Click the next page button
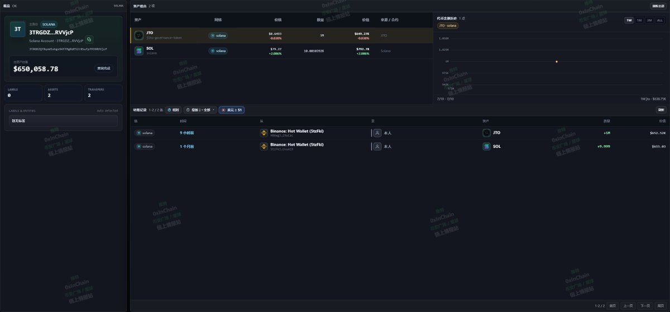This screenshot has width=670, height=312. (x=645, y=306)
